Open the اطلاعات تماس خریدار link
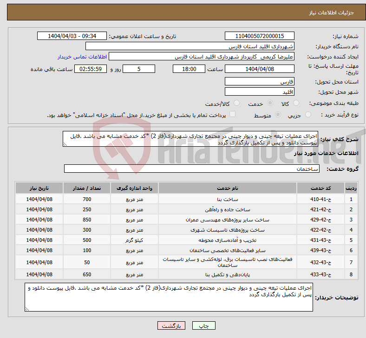The height and width of the screenshot is (338, 366). pyautogui.click(x=82, y=57)
